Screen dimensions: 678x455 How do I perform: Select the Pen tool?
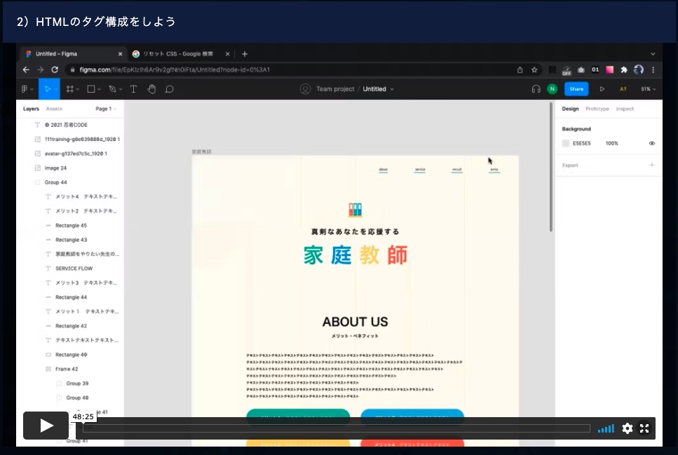(112, 89)
